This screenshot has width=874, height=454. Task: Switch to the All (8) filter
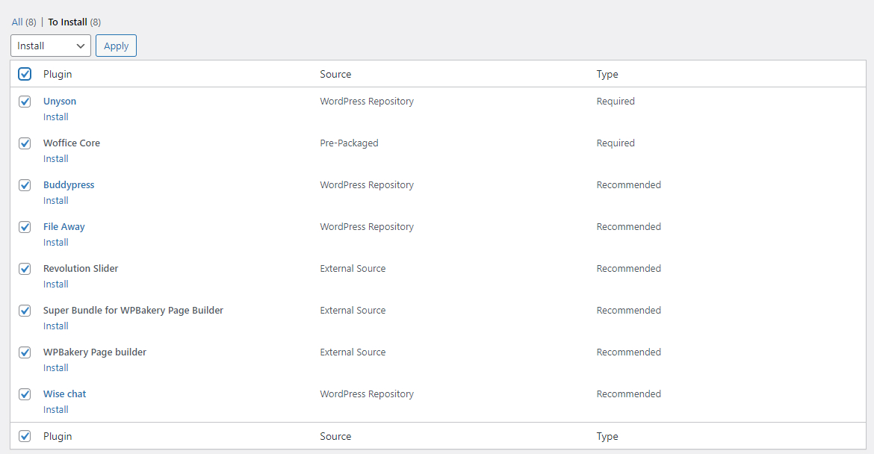(17, 22)
